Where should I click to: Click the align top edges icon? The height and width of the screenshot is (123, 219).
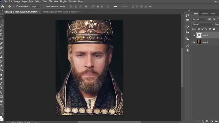[93, 6]
